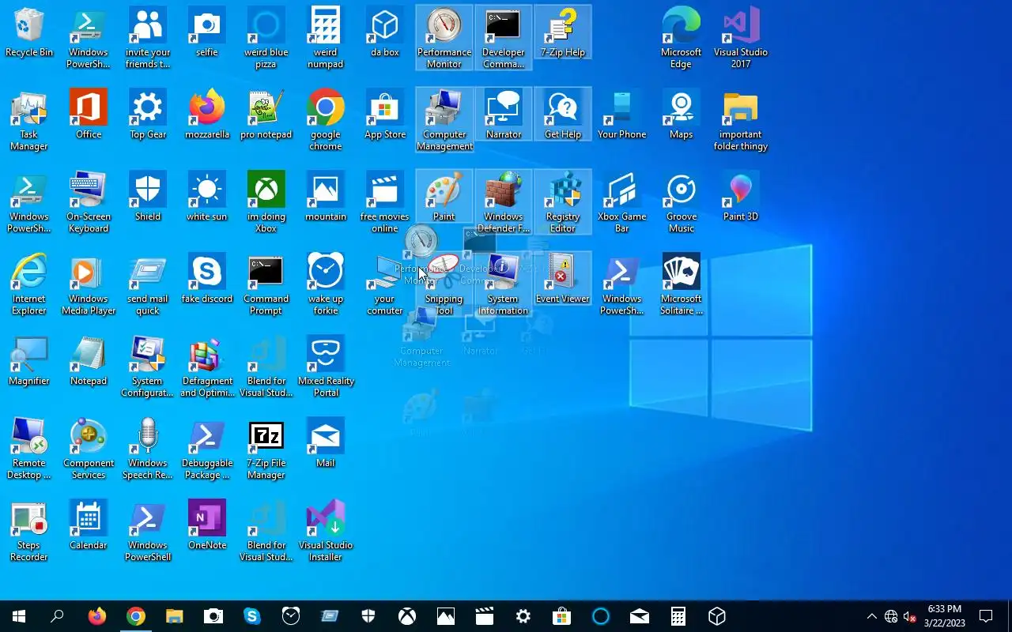Select the 'selfie' camera shortcut on desktop
This screenshot has width=1012, height=632.
[207, 33]
